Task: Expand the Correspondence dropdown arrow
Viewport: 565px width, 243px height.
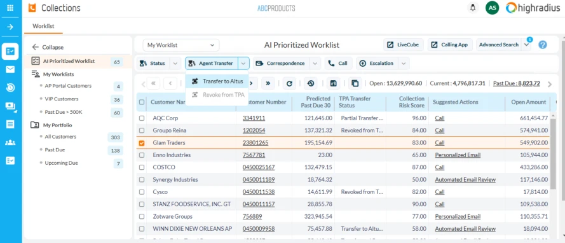Action: [x=315, y=64]
